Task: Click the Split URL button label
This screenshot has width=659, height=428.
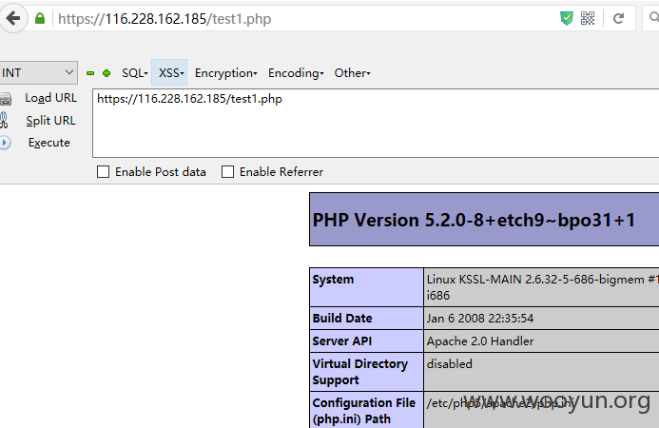Action: pyautogui.click(x=50, y=121)
